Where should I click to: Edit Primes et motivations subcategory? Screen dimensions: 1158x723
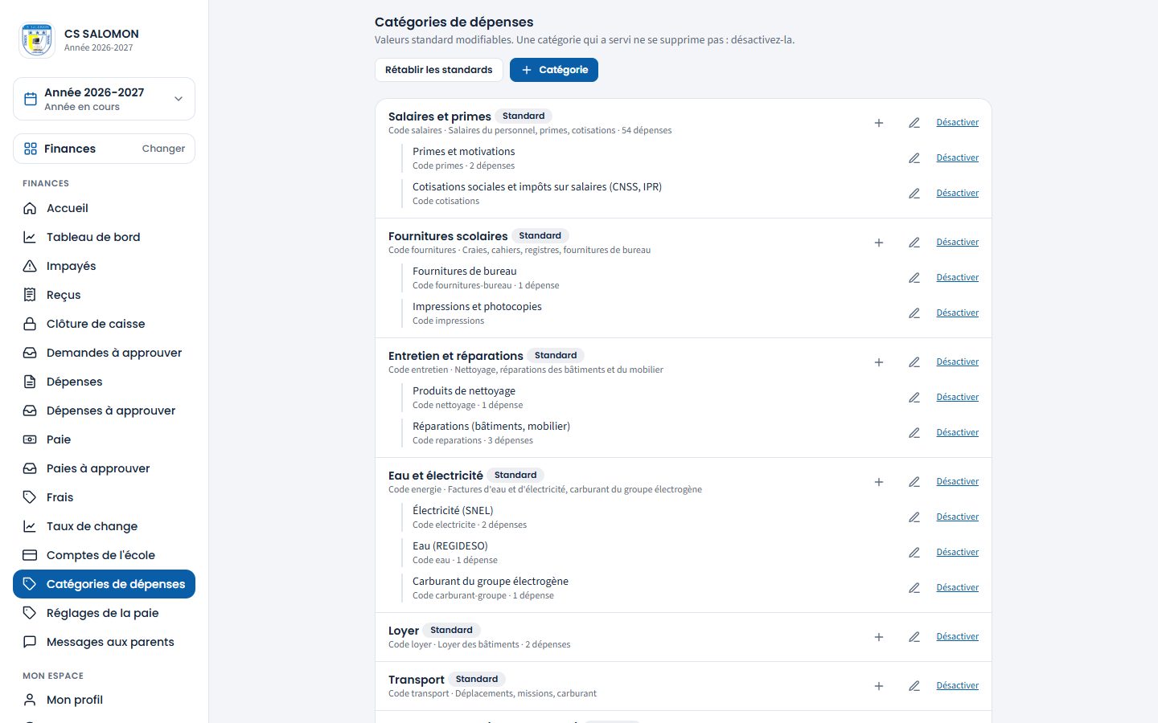[914, 158]
